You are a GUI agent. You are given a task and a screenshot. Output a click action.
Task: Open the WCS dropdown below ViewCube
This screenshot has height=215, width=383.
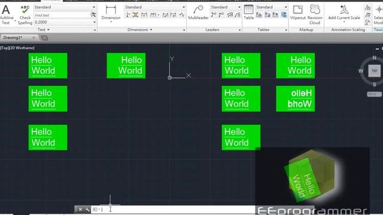[374, 94]
